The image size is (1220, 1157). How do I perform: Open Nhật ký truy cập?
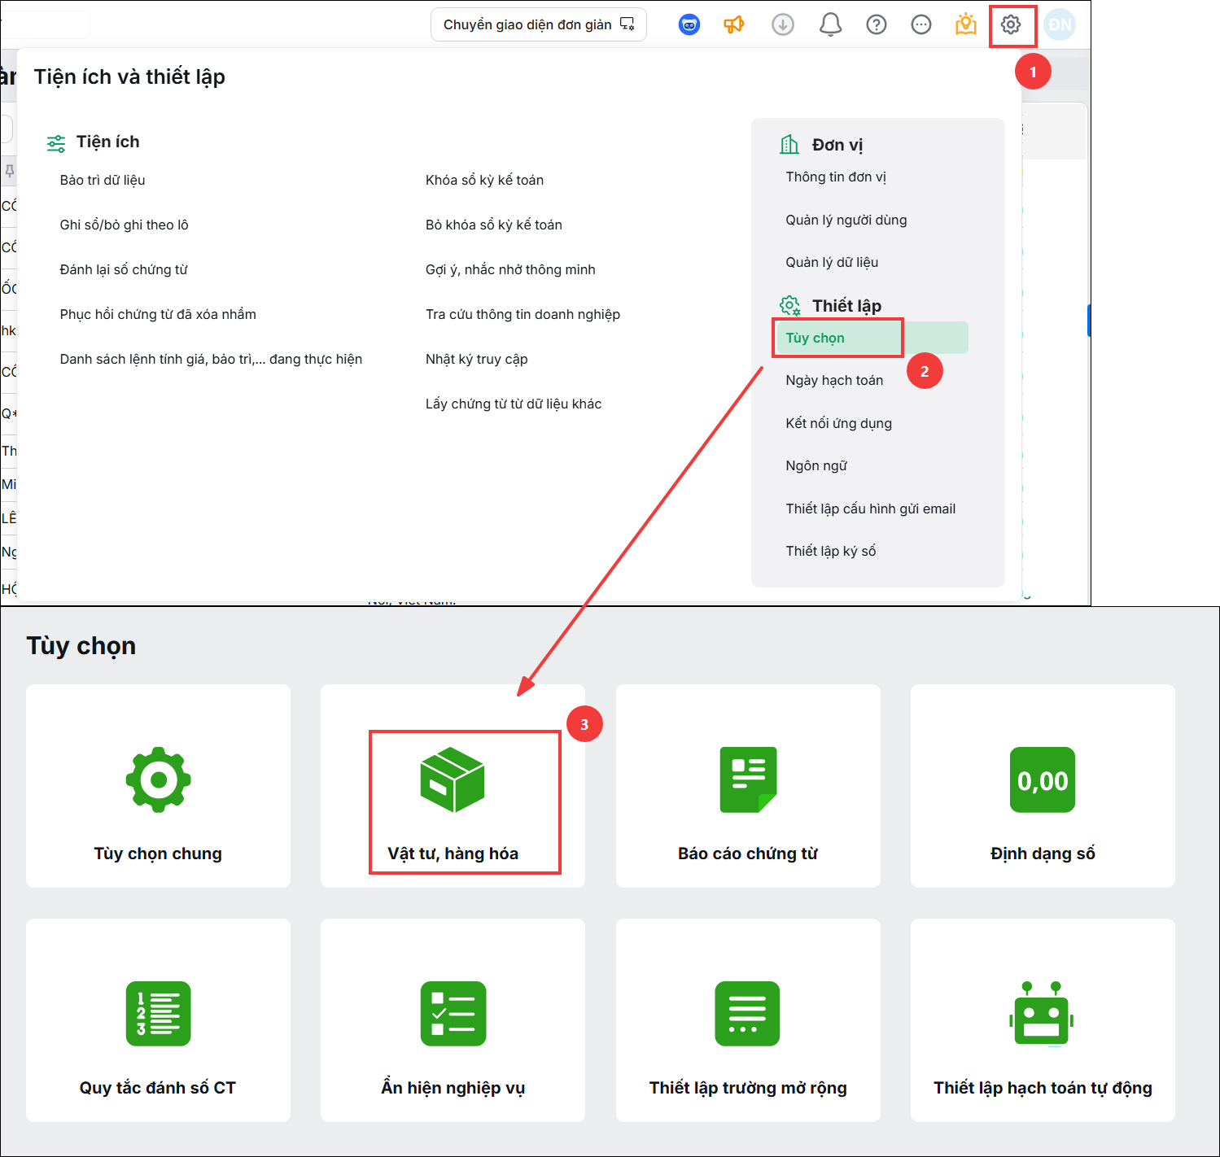[x=476, y=359]
